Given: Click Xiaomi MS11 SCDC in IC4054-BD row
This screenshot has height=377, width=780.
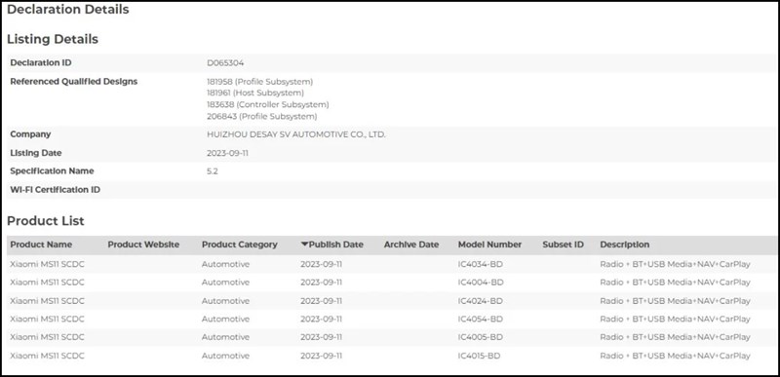Looking at the screenshot, I should [x=47, y=319].
